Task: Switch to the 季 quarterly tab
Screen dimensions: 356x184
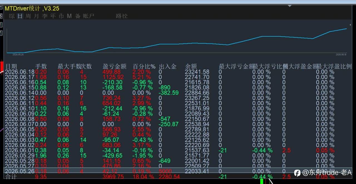Action: click(45, 16)
